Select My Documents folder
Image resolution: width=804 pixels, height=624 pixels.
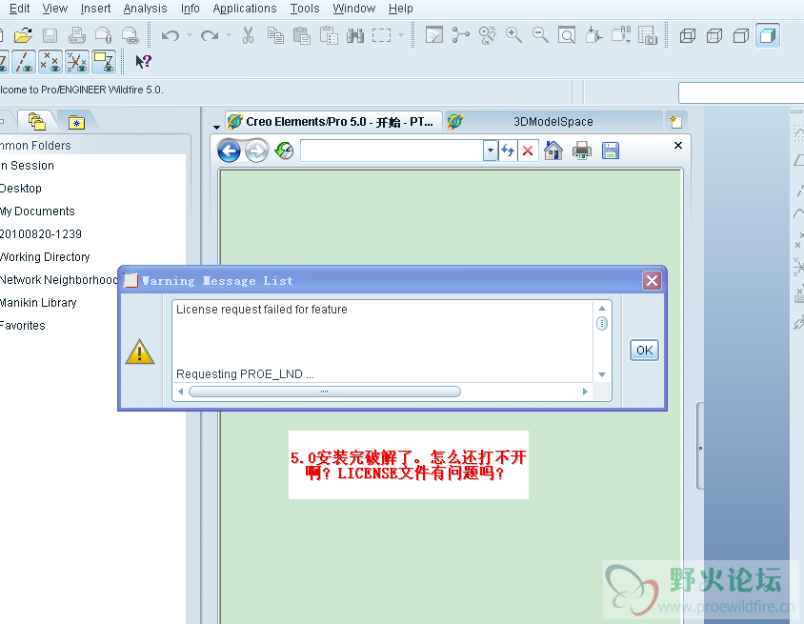pyautogui.click(x=37, y=211)
